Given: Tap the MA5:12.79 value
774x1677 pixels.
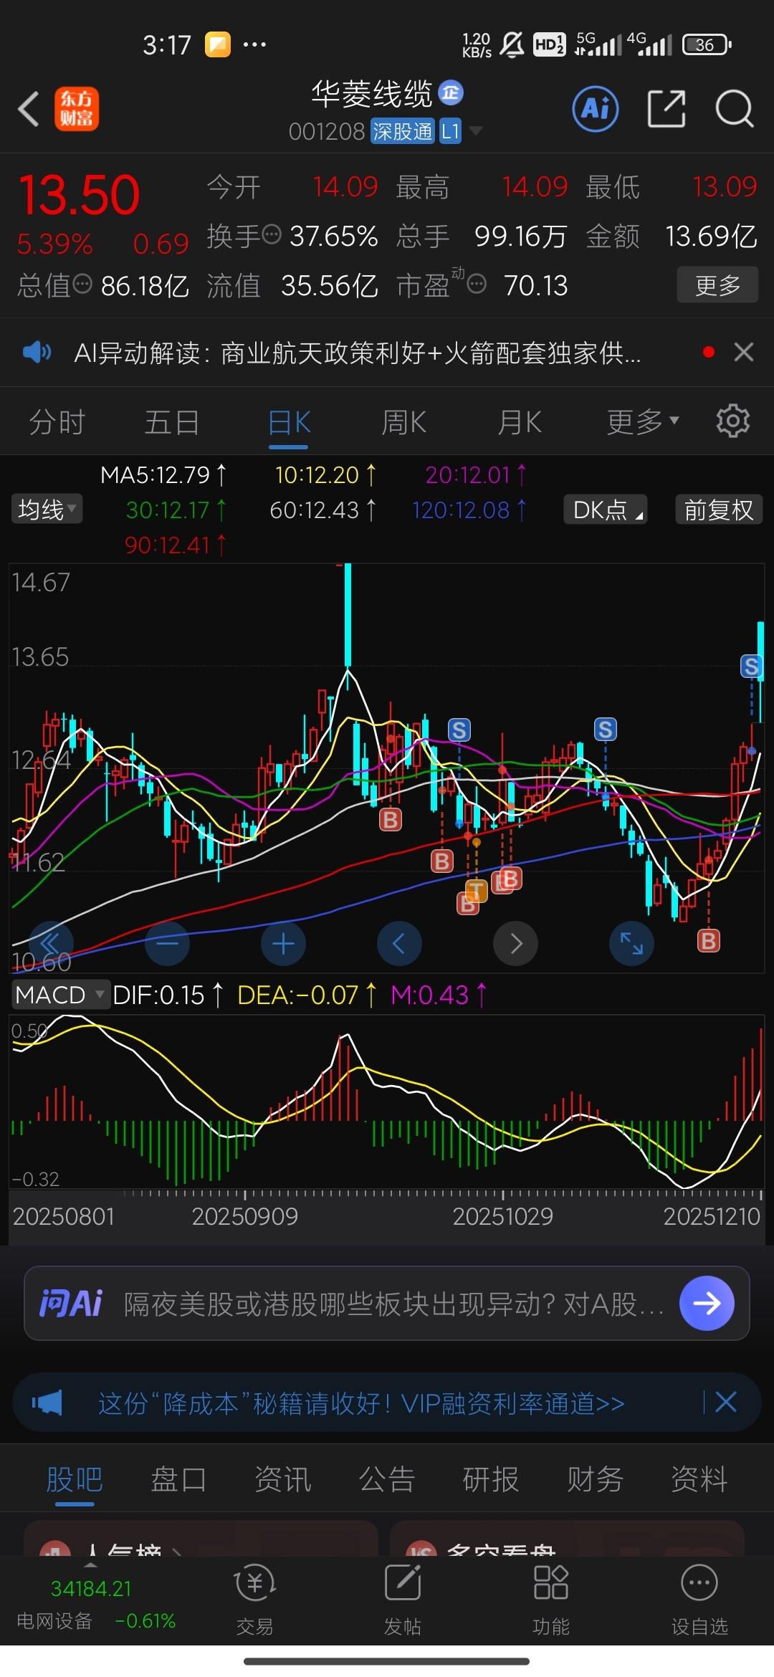Looking at the screenshot, I should point(163,474).
